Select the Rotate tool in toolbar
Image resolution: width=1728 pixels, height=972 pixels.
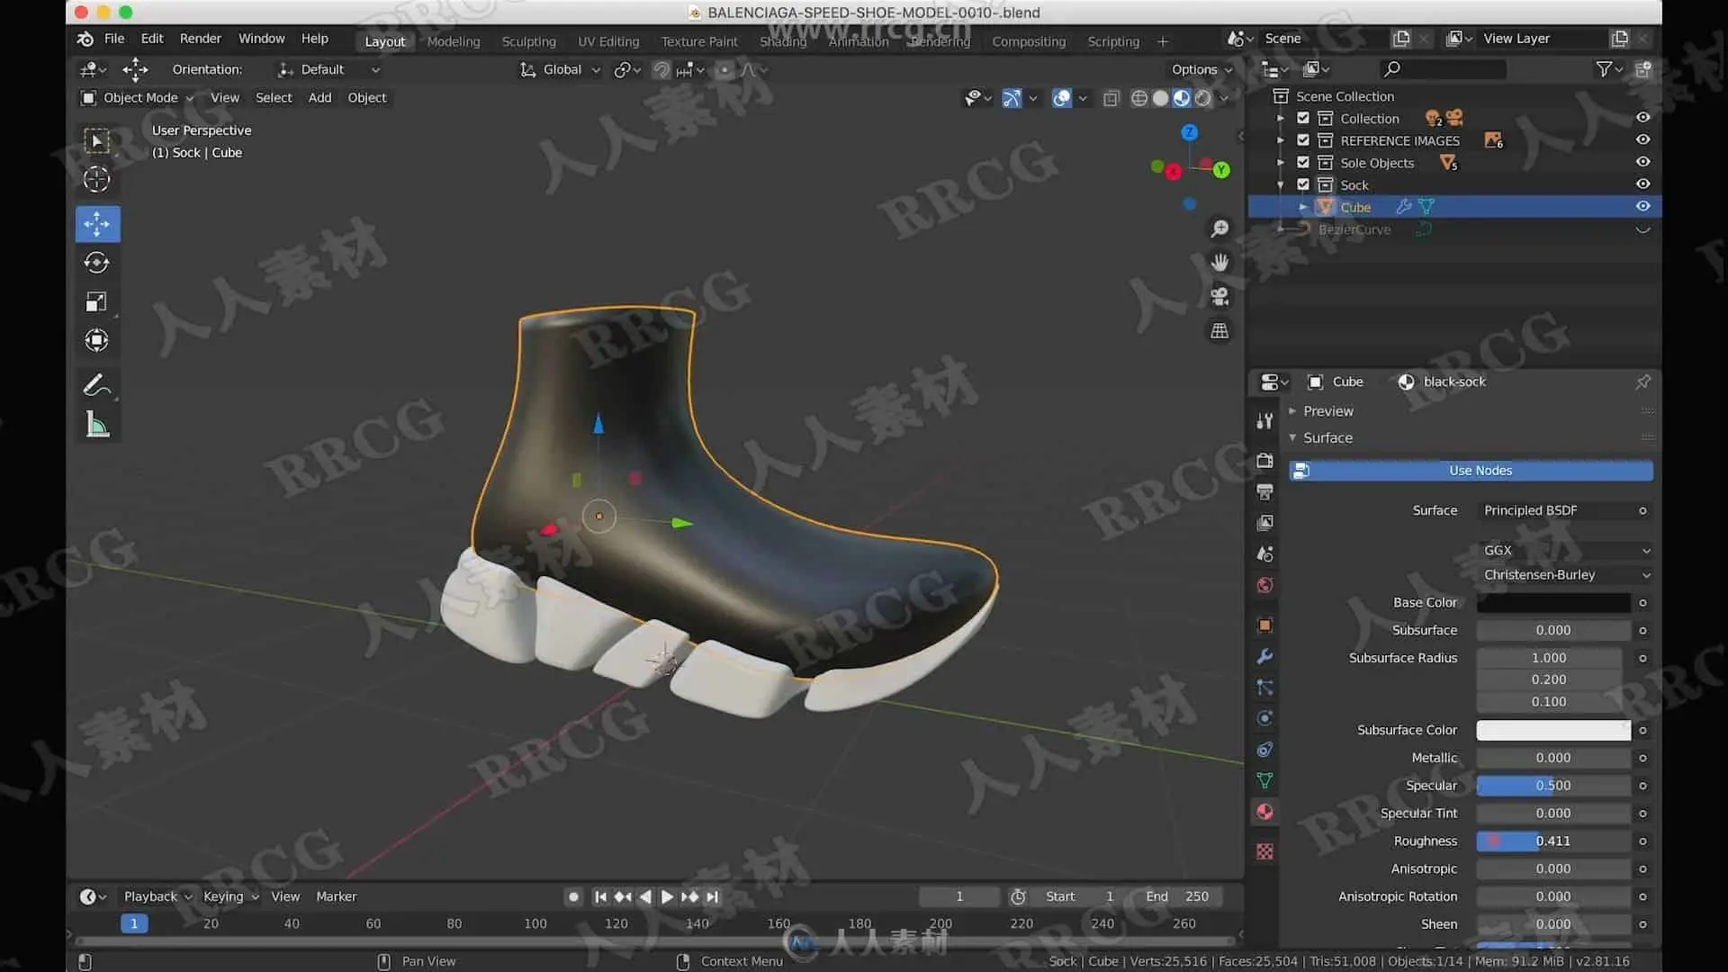click(x=96, y=263)
